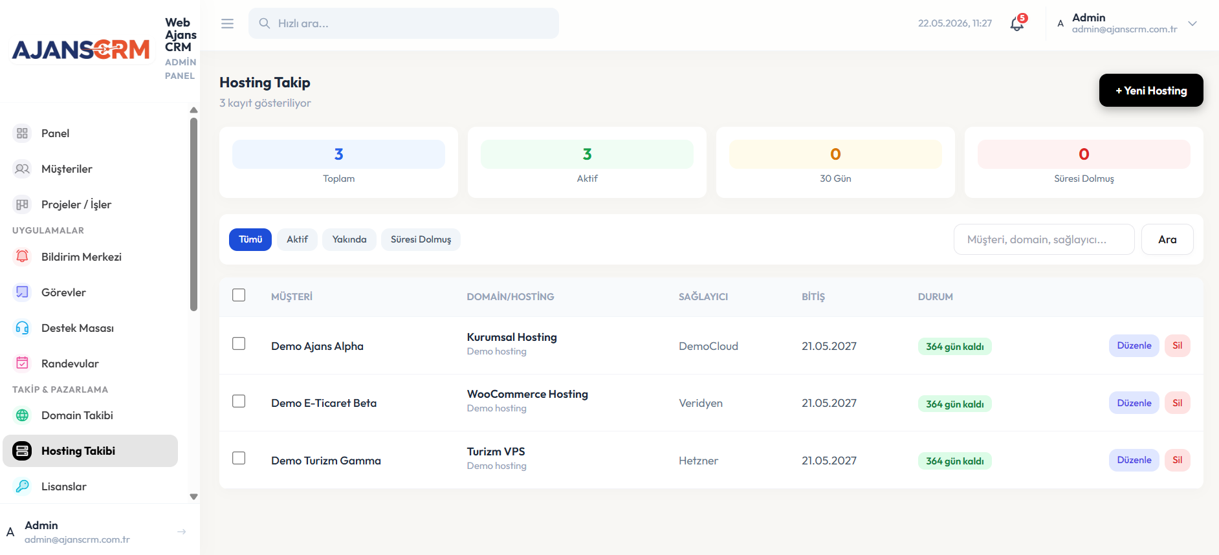Click the Domain Takibi globe icon
The image size is (1219, 555).
[x=22, y=415]
